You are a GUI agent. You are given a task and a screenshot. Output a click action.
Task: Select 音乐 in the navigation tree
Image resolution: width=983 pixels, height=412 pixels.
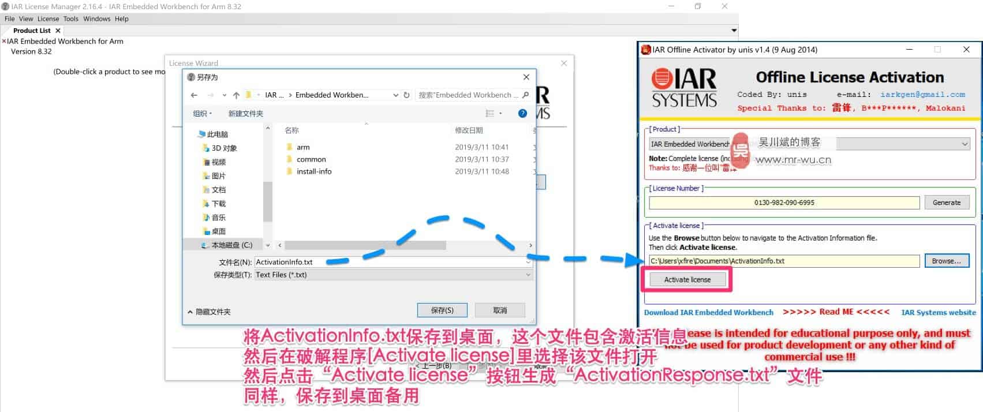[x=214, y=218]
